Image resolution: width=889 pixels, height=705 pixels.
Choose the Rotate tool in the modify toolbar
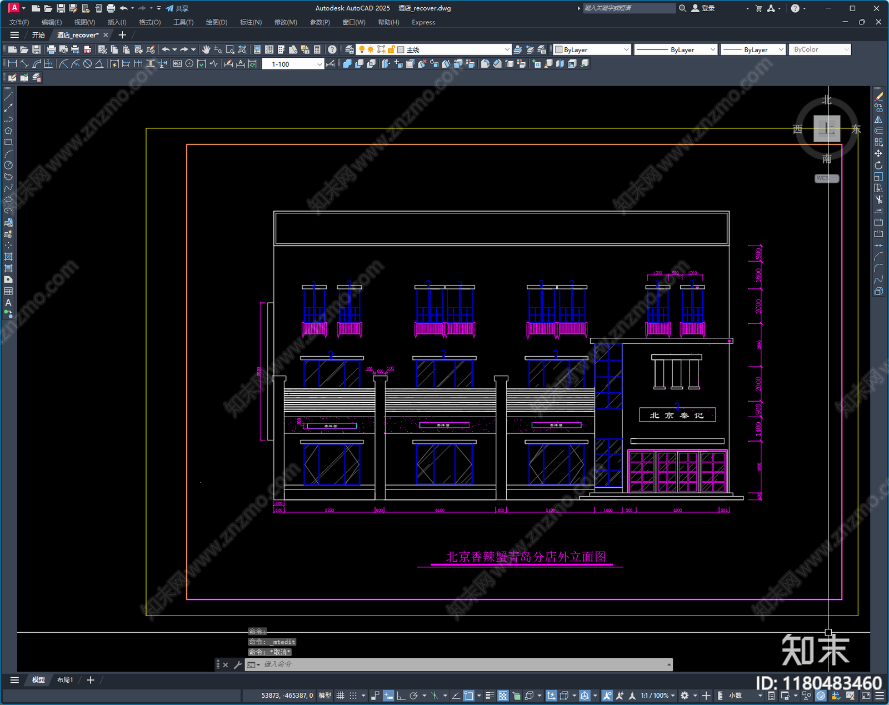point(878,165)
